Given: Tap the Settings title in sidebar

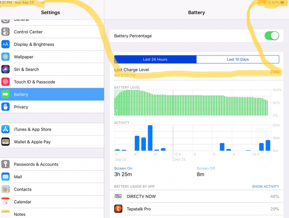Looking at the screenshot, I should pos(51,13).
